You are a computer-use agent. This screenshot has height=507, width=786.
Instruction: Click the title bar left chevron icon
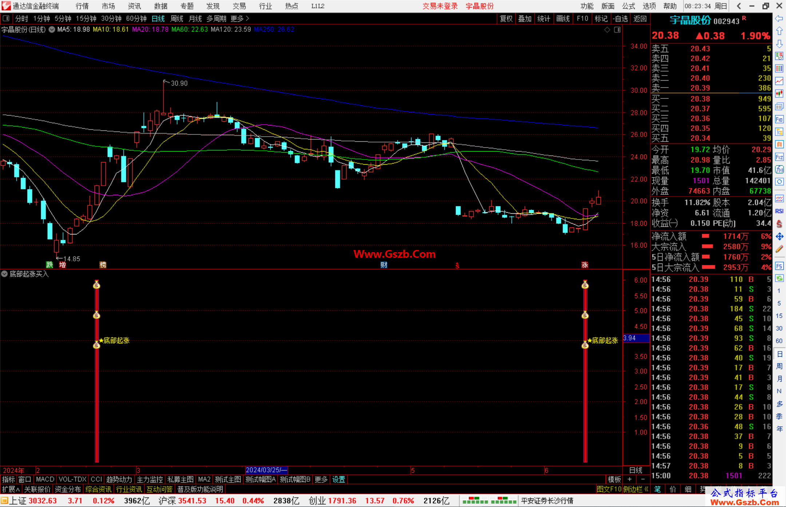pyautogui.click(x=739, y=6)
